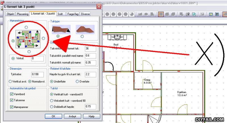The width and height of the screenshot is (227, 123).
Task: Click the ridge direction diagram image
Action: click(28, 39)
